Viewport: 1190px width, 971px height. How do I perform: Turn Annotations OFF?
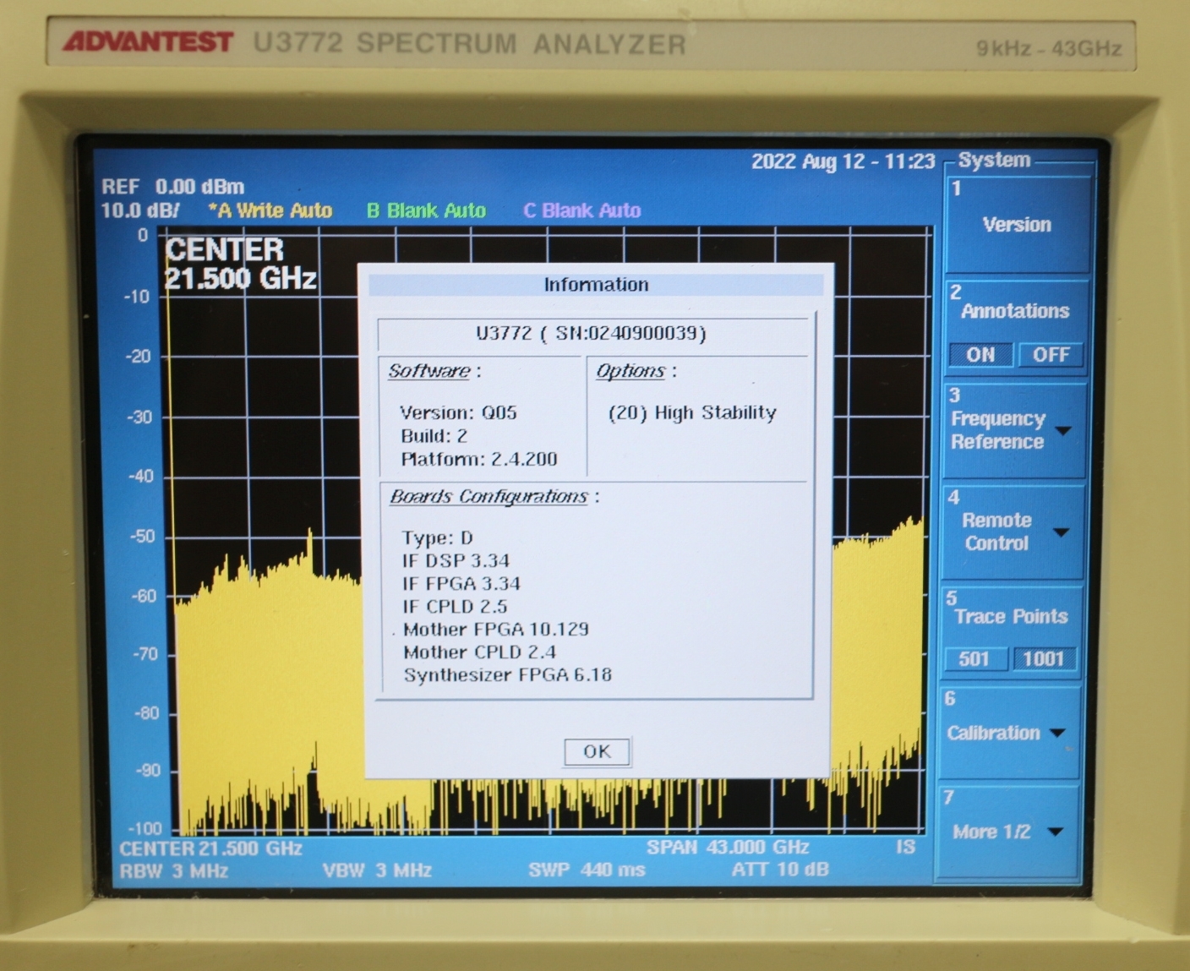point(1051,355)
